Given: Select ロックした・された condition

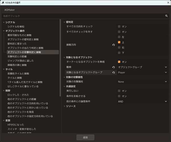Looking at the screenshot, I should click(18, 95).
